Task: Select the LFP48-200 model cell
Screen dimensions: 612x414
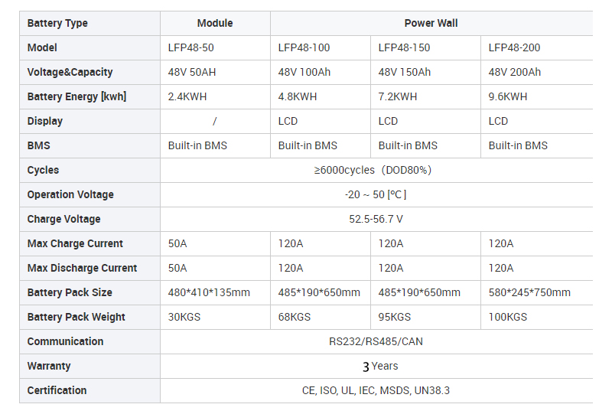Action: click(x=514, y=47)
